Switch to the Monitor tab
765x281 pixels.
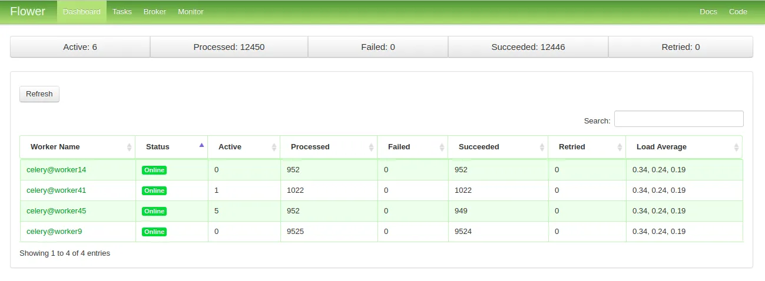pos(191,12)
